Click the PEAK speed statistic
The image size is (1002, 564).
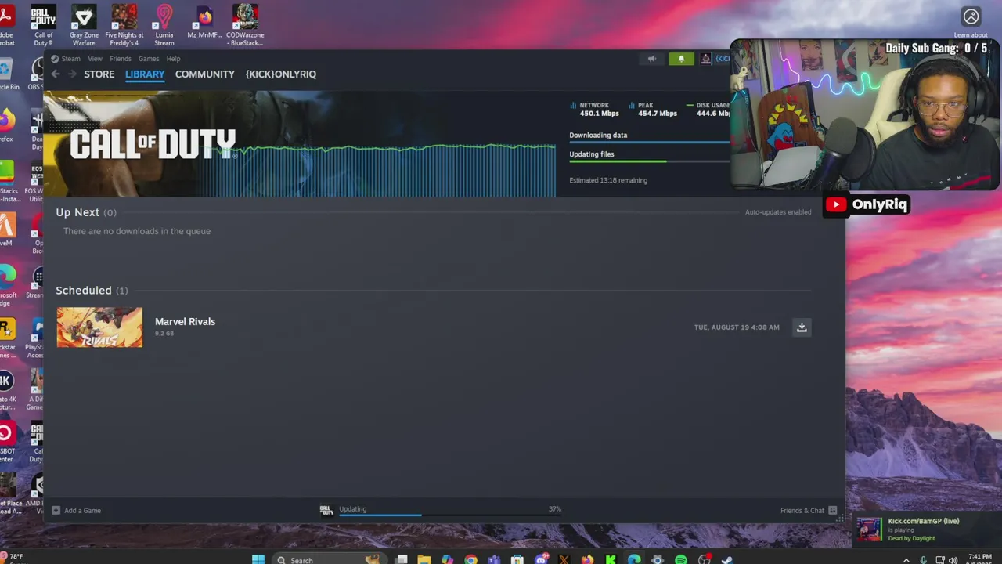coord(653,109)
